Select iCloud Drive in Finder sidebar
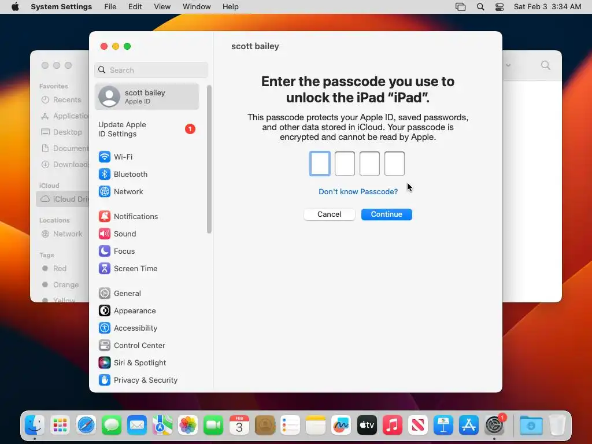 62,199
